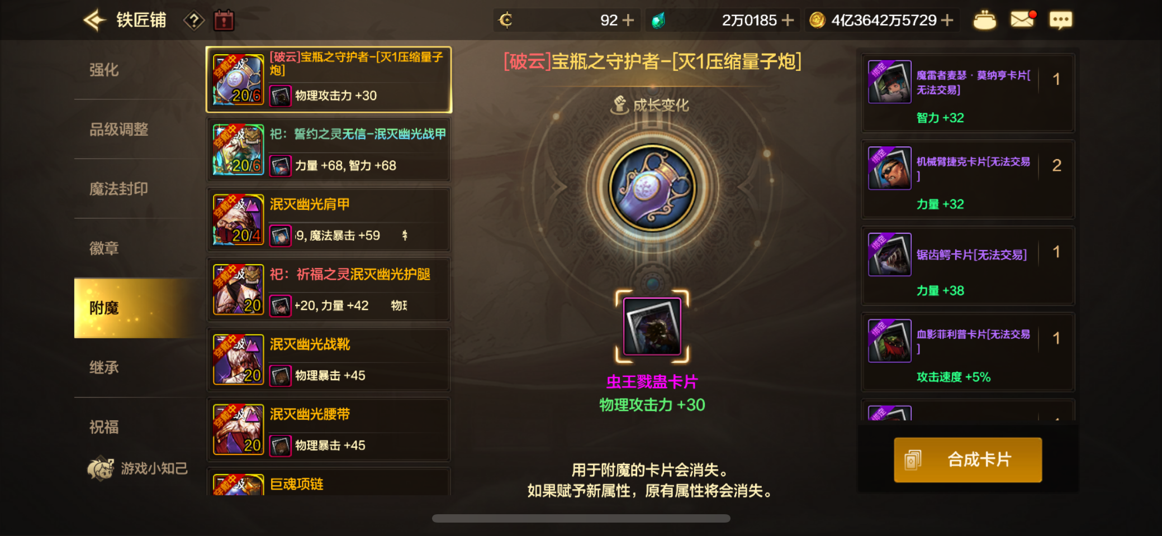Screen dimensions: 1162x536
Task: Go back using the arrow beside 铁匠铺
Action: 94,21
